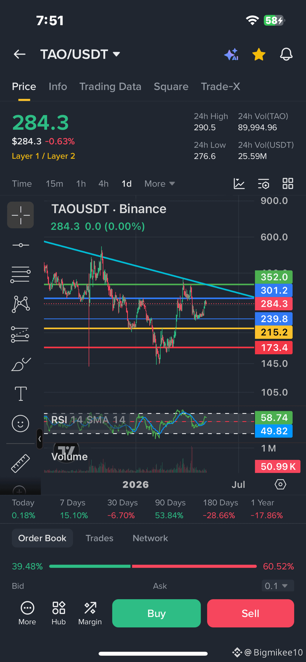Image resolution: width=306 pixels, height=662 pixels.
Task: Open indicator settings icon
Action: coord(263,184)
